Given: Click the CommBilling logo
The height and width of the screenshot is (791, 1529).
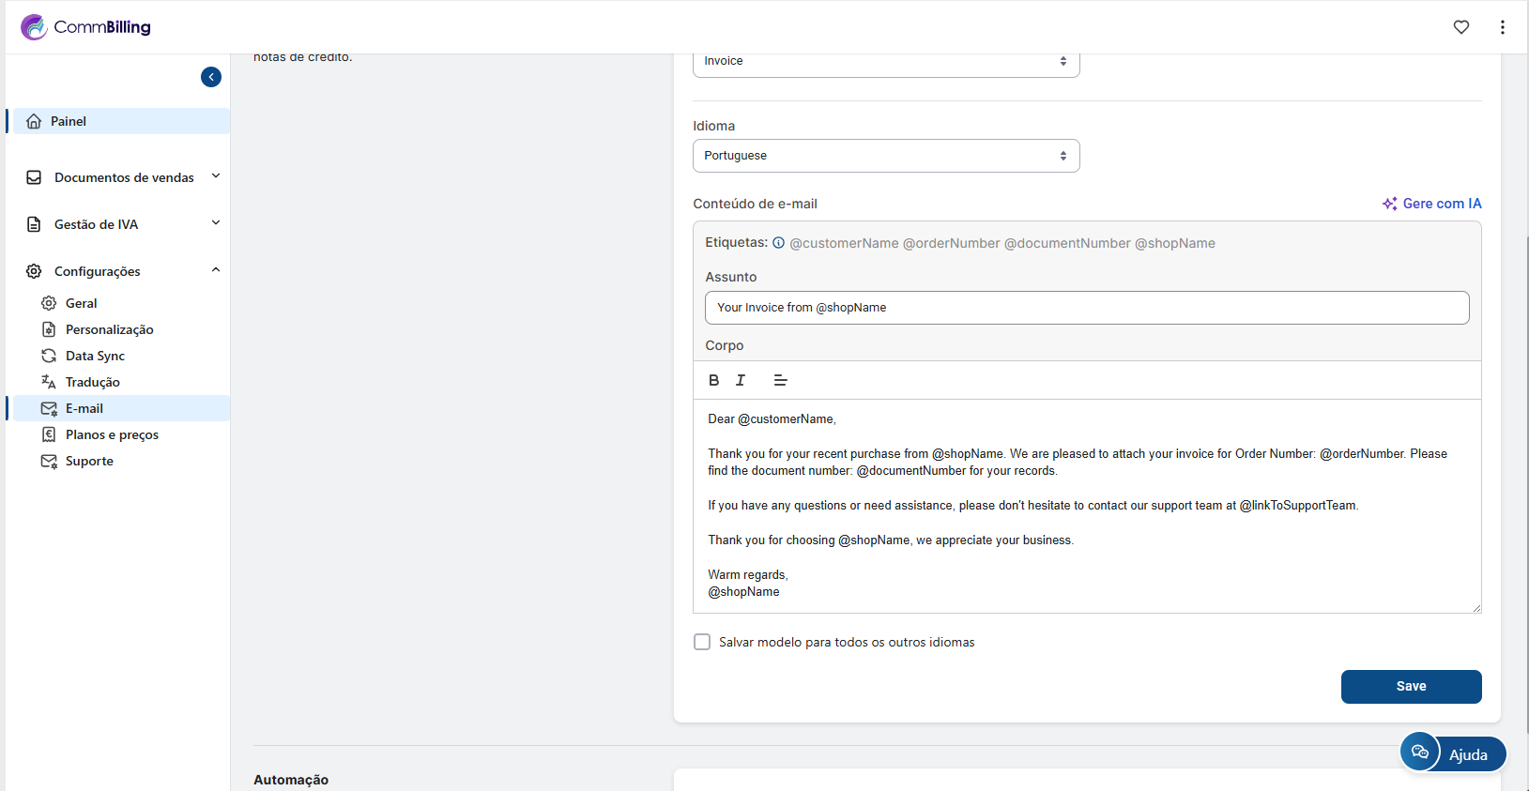Looking at the screenshot, I should tap(86, 27).
